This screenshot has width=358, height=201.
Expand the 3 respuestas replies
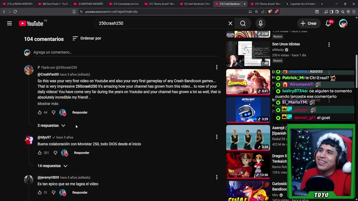(x=51, y=126)
